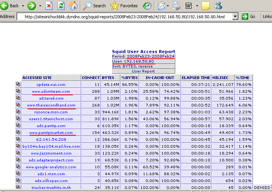This screenshot has height=192, width=272.
Task: Open the Favorites pane
Action: [124, 6]
